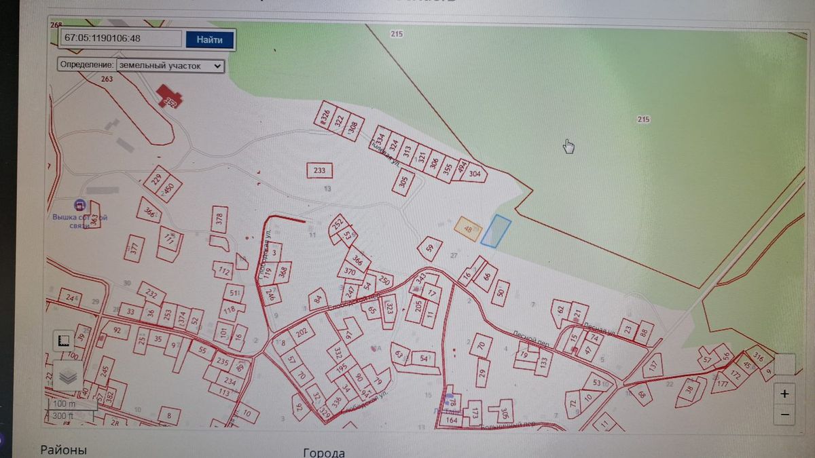The width and height of the screenshot is (815, 458).
Task: Open the Определение object type dropdown
Action: pos(170,66)
